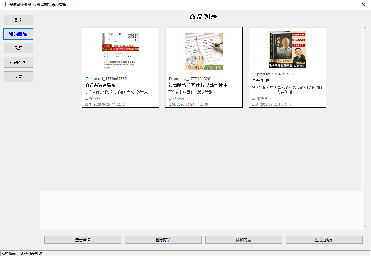
Task: Click description 读为人诗词悟少年志向倾听伟人的诗意
Action: coord(116,92)
